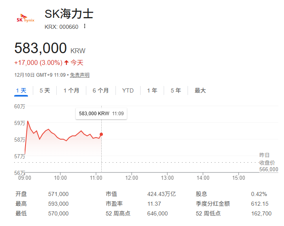Viewport: 284px width, 226px height.
Task: Open the 免责声明 disclaimer link
Action: coord(80,75)
